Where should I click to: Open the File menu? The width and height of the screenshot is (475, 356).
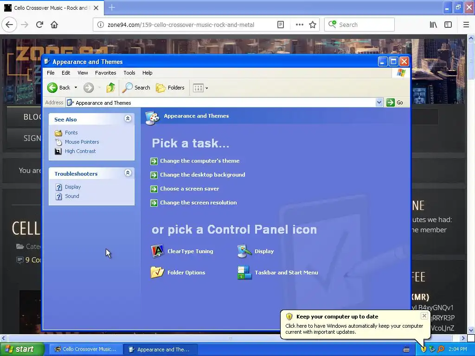(x=51, y=73)
